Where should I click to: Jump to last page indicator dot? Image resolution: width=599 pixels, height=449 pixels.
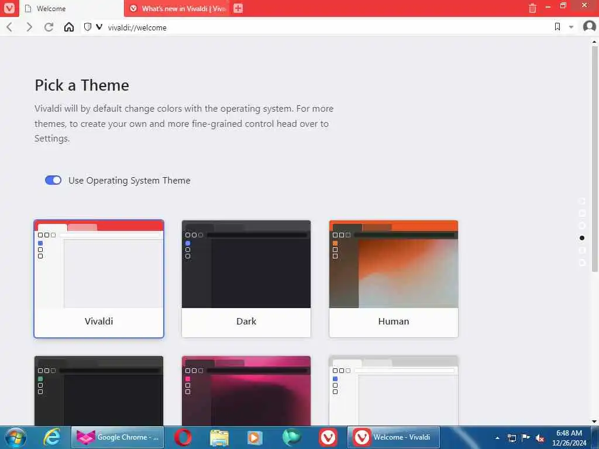[582, 263]
